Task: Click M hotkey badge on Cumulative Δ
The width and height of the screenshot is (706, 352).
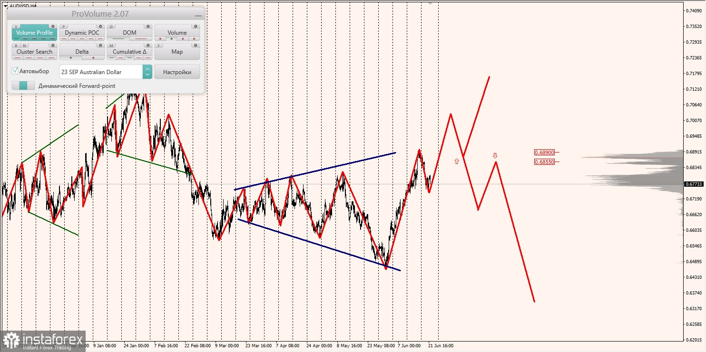Action: [111, 46]
